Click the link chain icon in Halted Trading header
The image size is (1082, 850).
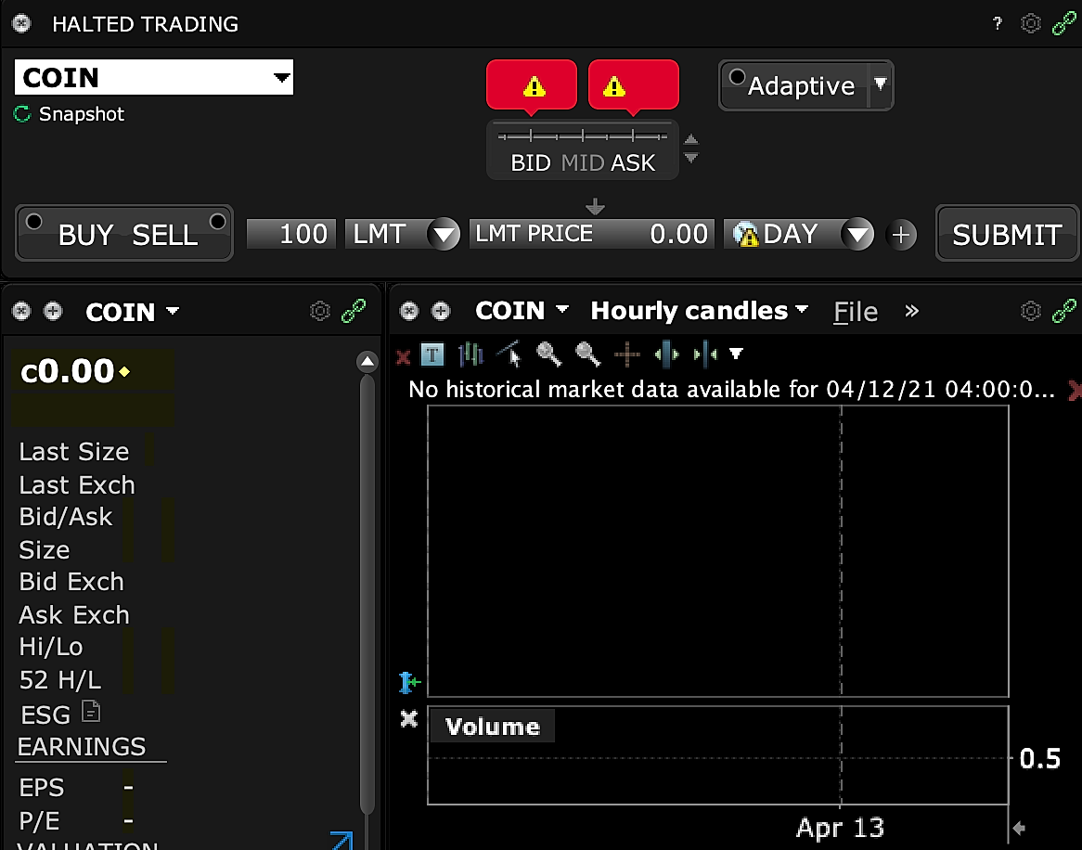[1063, 23]
